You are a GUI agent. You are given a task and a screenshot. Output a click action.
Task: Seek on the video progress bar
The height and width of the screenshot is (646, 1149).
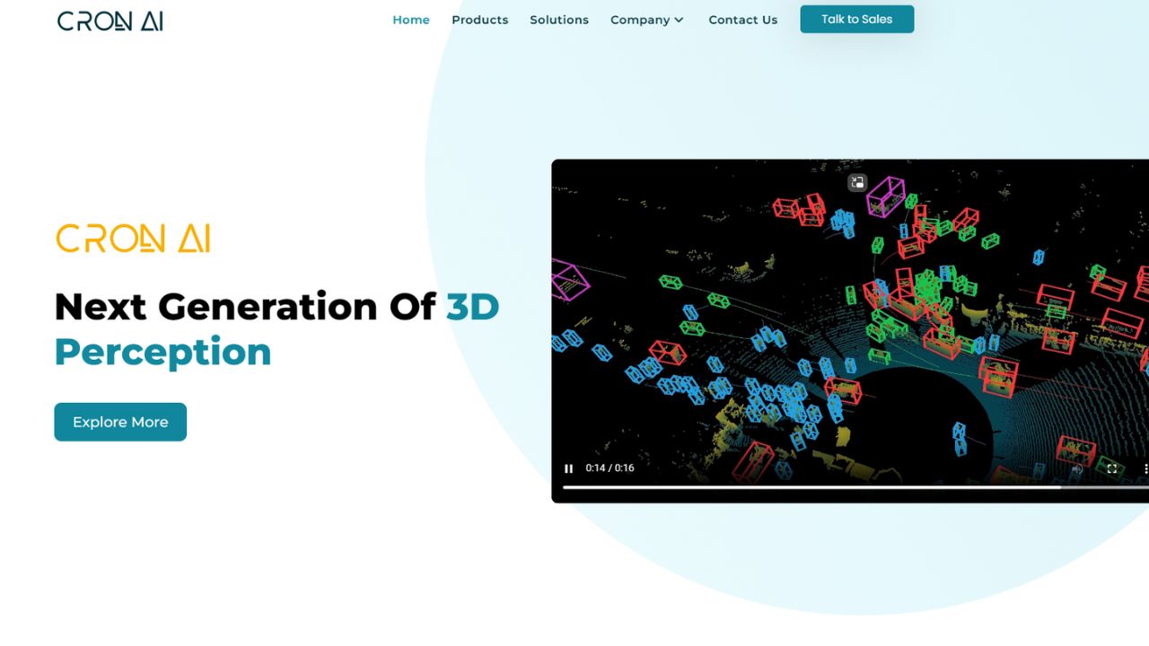click(855, 487)
